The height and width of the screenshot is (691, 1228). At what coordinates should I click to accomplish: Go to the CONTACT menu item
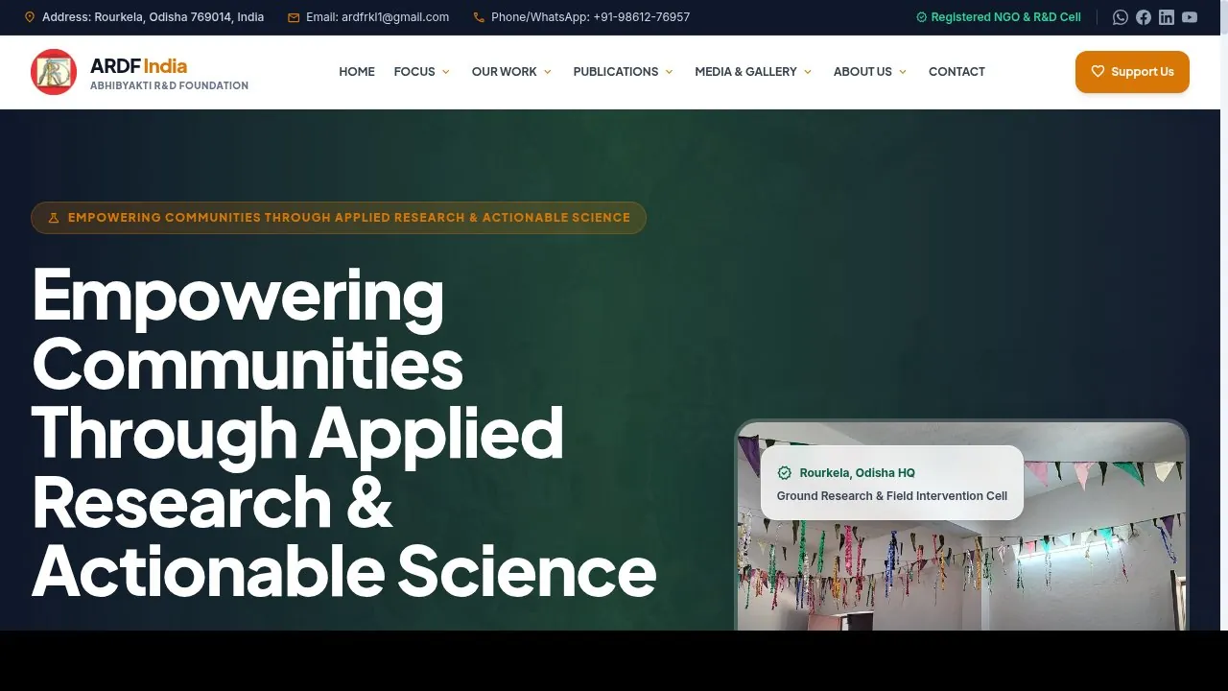coord(956,72)
